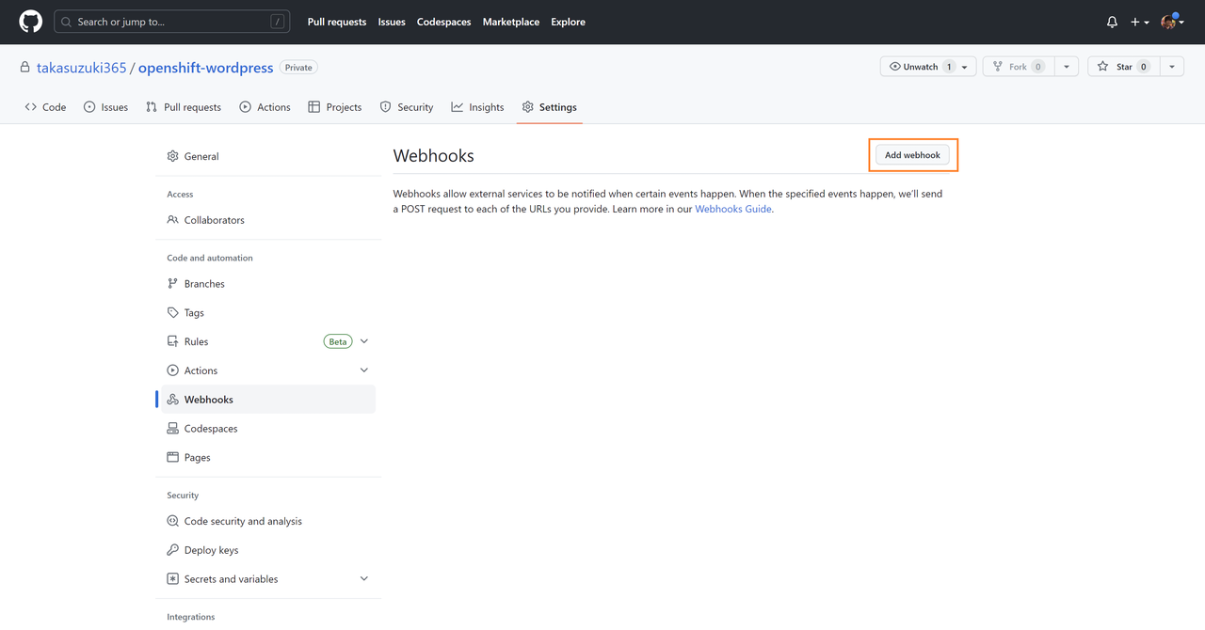Go to Pull requests in top bar

(x=337, y=22)
